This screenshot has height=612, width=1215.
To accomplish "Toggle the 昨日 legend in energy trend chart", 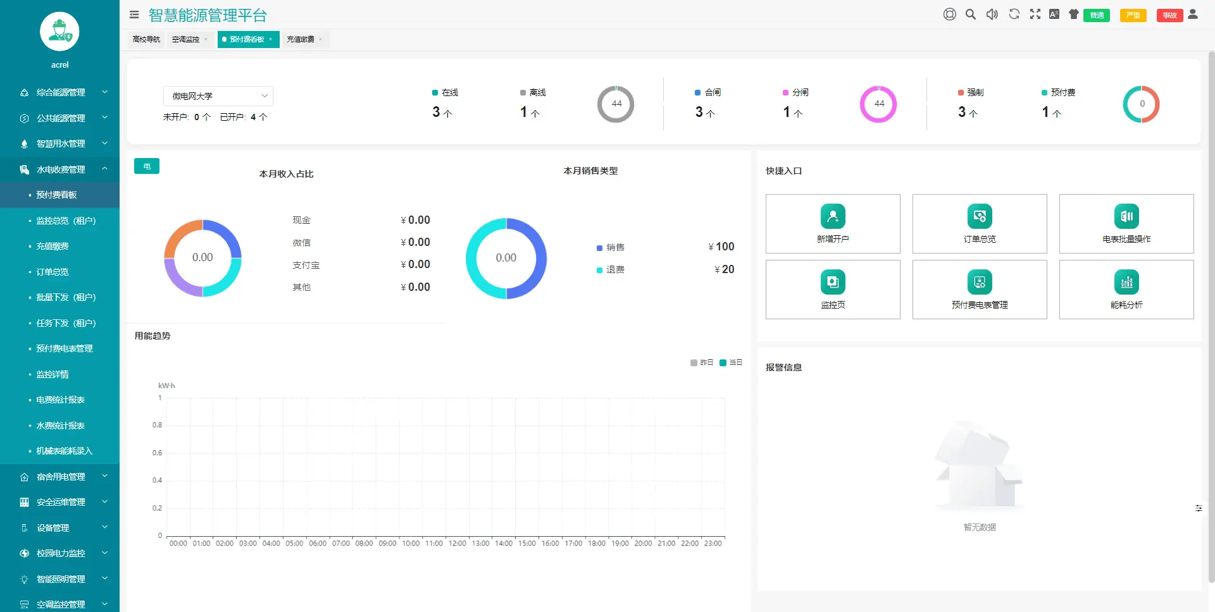I will (x=702, y=363).
